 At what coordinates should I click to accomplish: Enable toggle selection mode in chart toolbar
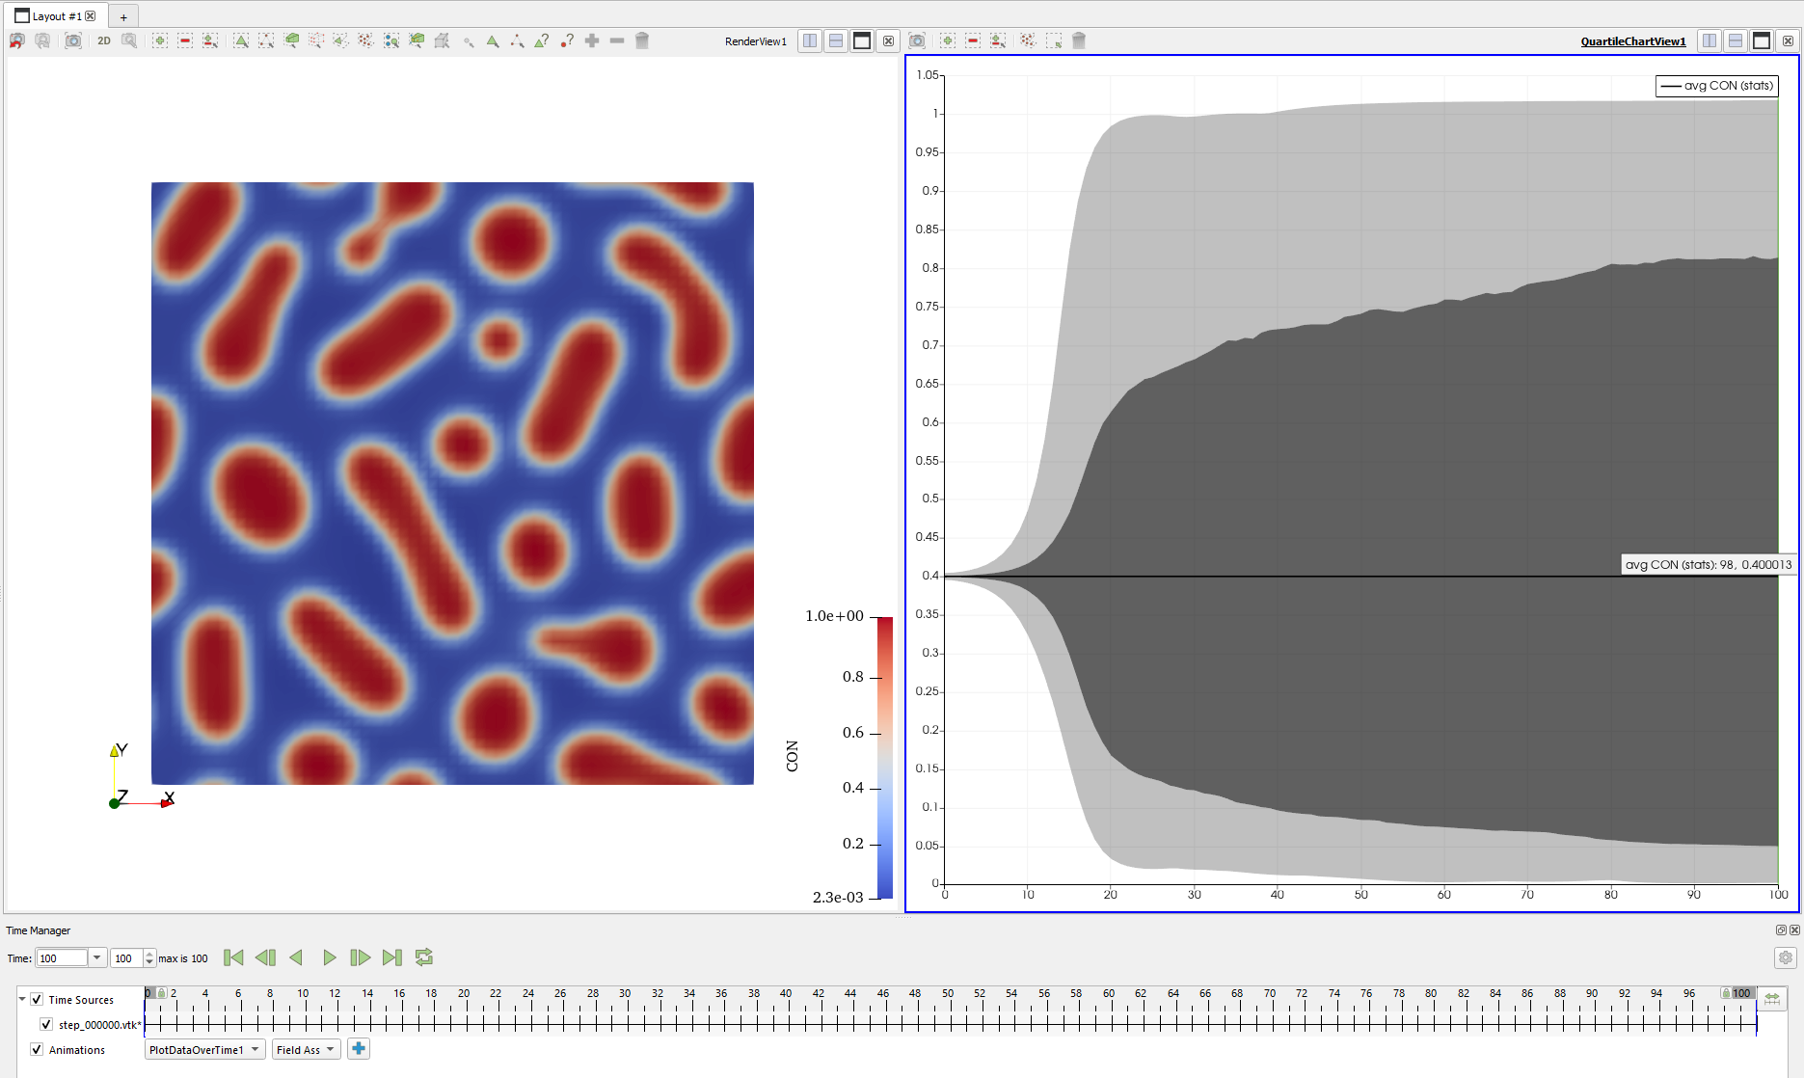click(x=998, y=40)
